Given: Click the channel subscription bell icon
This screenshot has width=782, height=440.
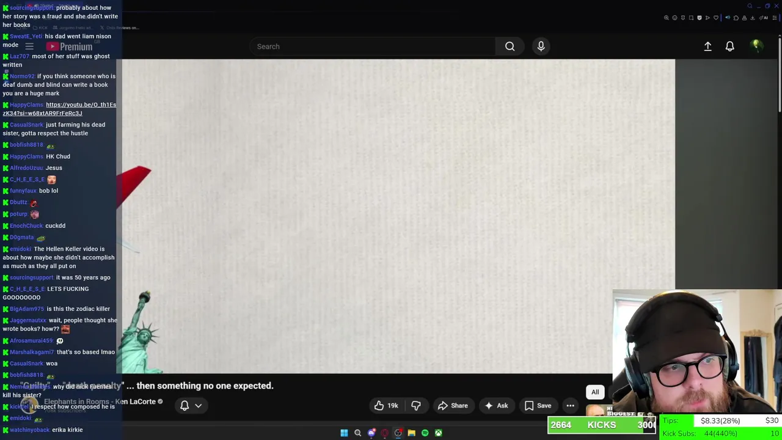Looking at the screenshot, I should pos(185,405).
